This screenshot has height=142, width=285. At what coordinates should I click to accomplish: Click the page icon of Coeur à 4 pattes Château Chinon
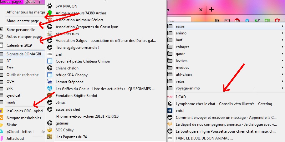tap(50, 61)
